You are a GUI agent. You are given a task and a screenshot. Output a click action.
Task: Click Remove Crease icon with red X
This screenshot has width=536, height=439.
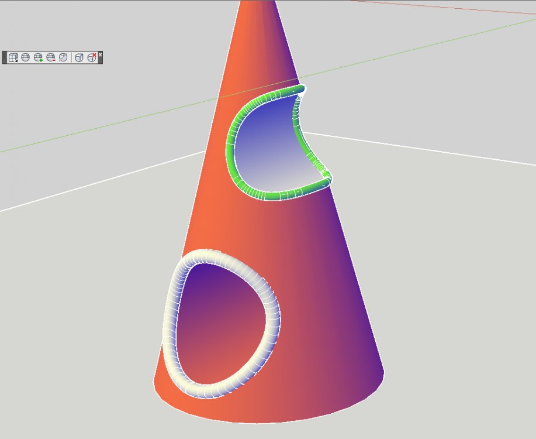pyautogui.click(x=92, y=57)
